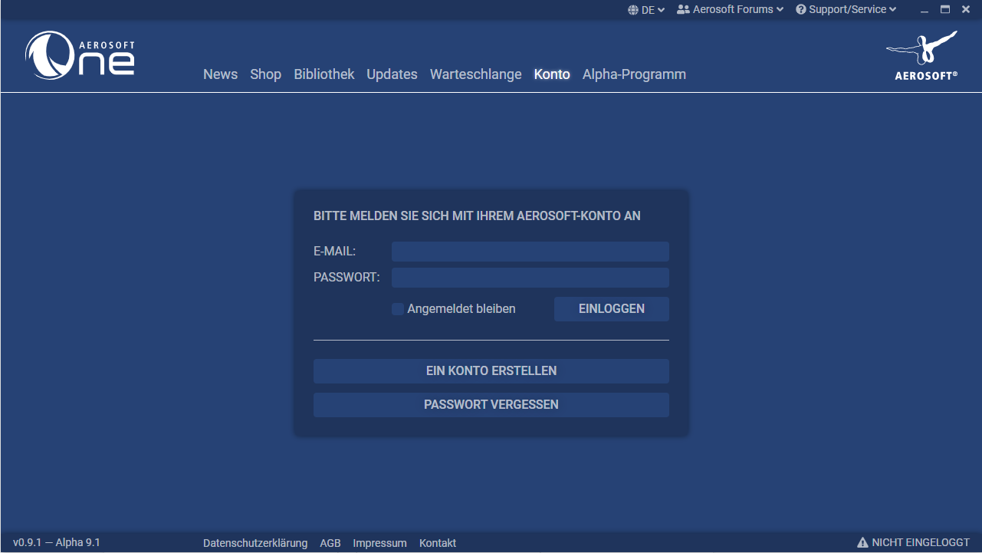Click the EINLOGGEN button
Screen dimensions: 982x553
coord(611,308)
